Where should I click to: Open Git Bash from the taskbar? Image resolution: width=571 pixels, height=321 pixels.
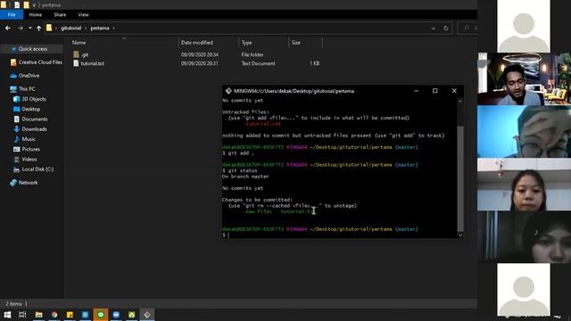click(x=147, y=315)
